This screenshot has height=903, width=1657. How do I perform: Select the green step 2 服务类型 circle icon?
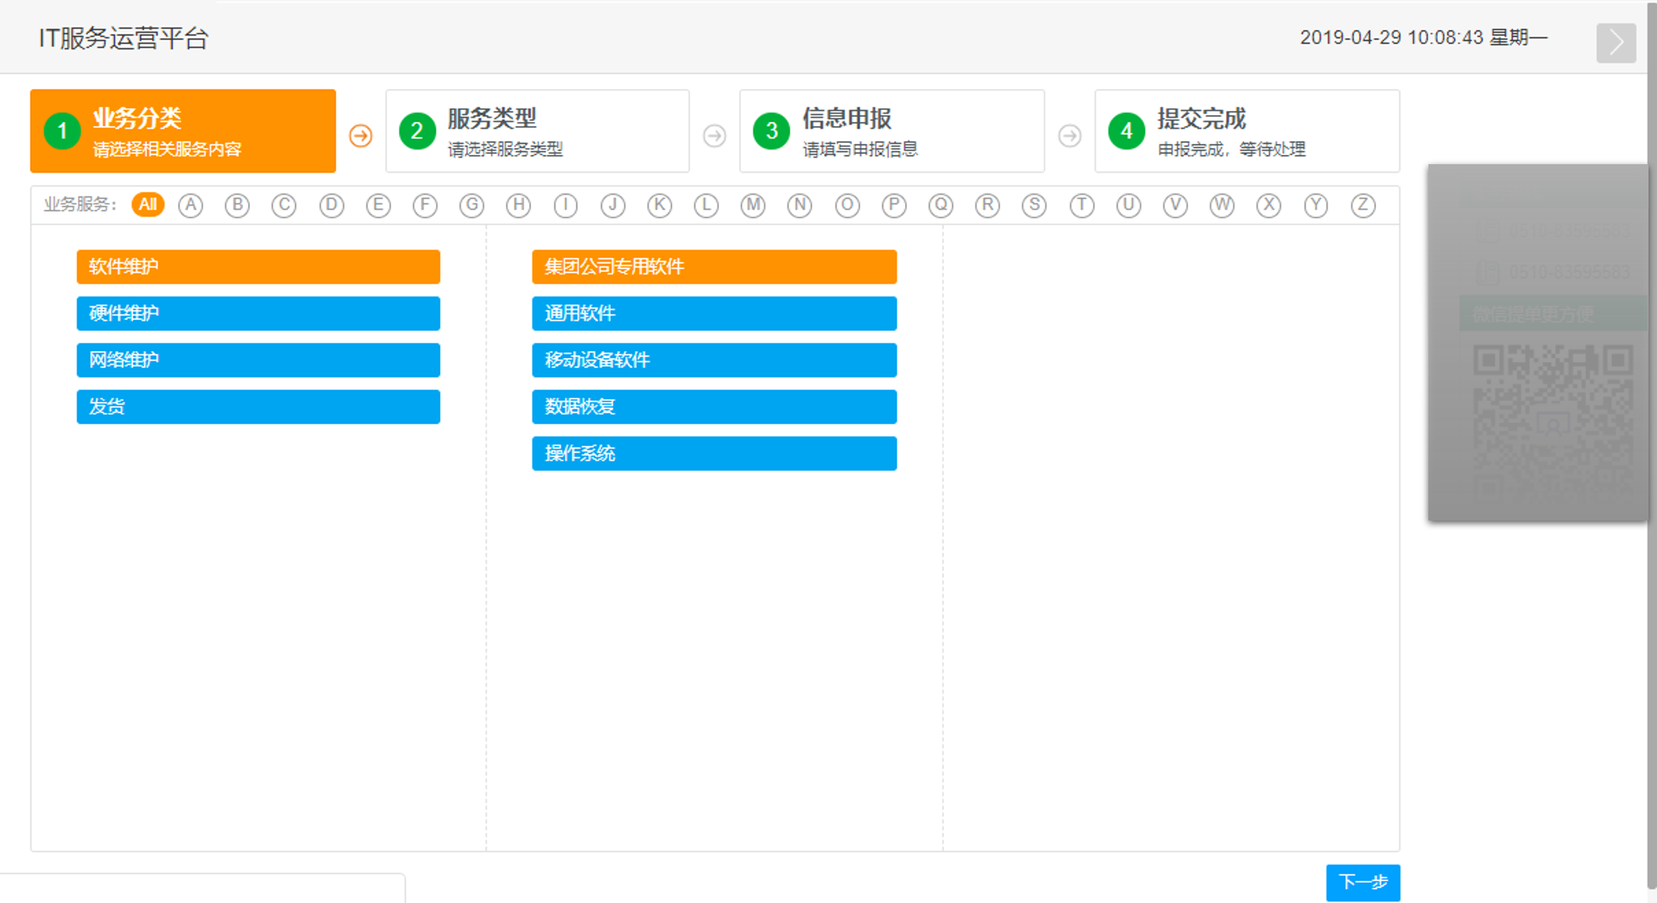[x=417, y=131]
